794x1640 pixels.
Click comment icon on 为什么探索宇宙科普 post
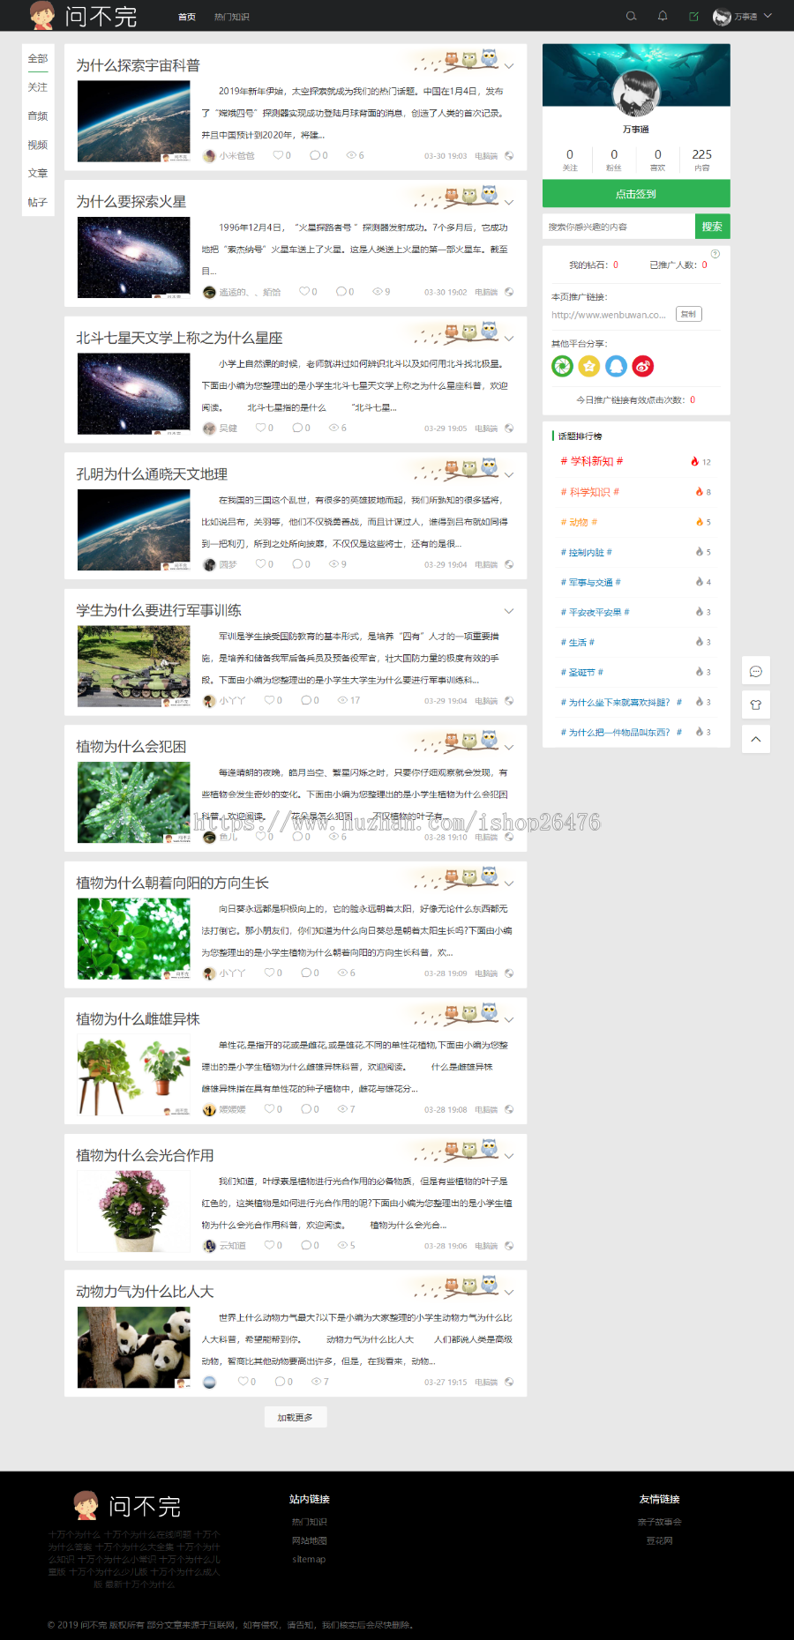[314, 155]
